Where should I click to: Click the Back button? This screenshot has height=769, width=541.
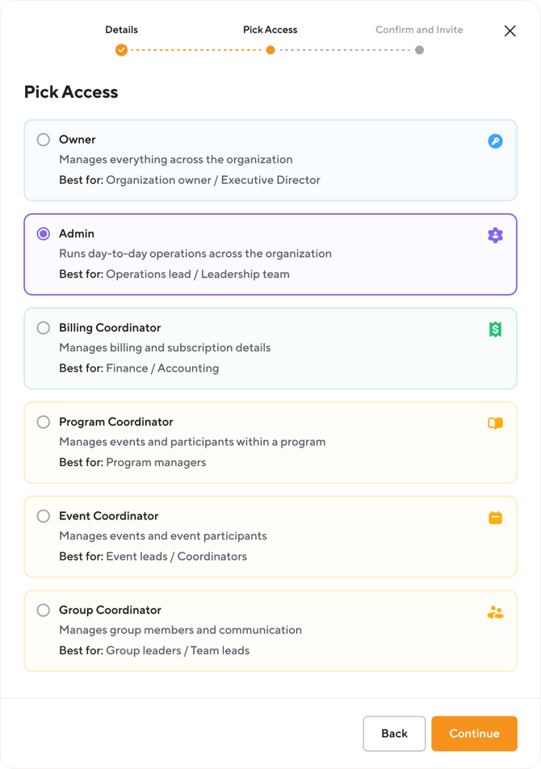coord(395,733)
